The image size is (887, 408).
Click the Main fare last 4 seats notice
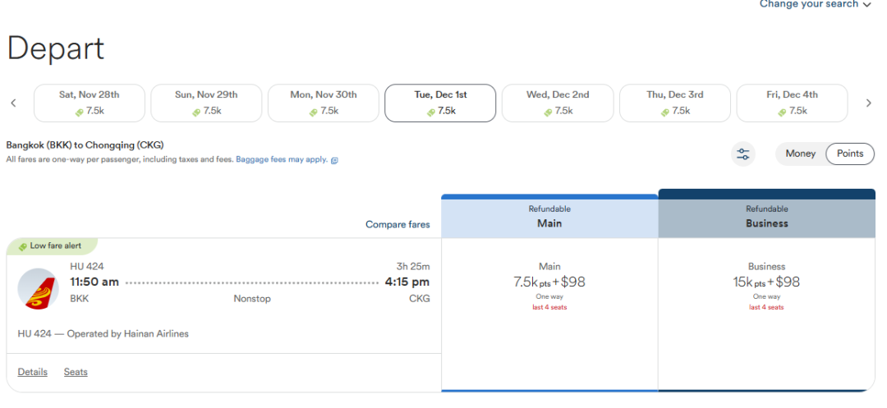pos(549,307)
